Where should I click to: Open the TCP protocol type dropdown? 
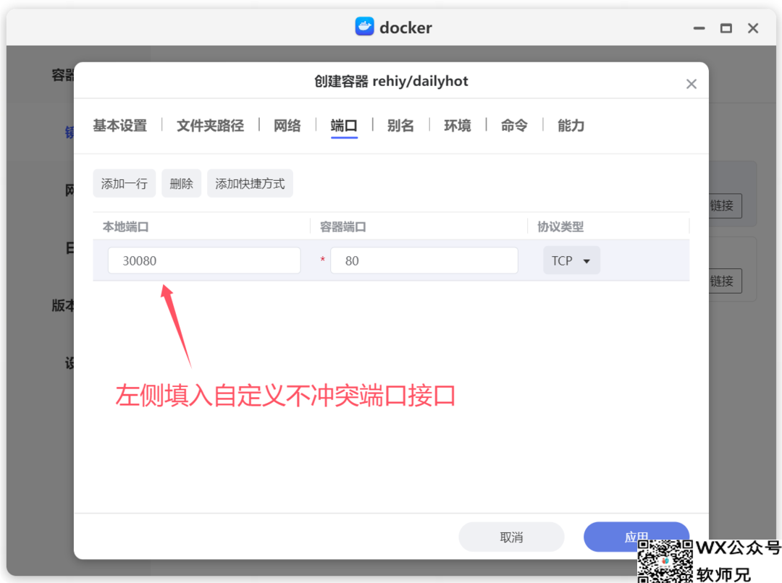tap(571, 260)
